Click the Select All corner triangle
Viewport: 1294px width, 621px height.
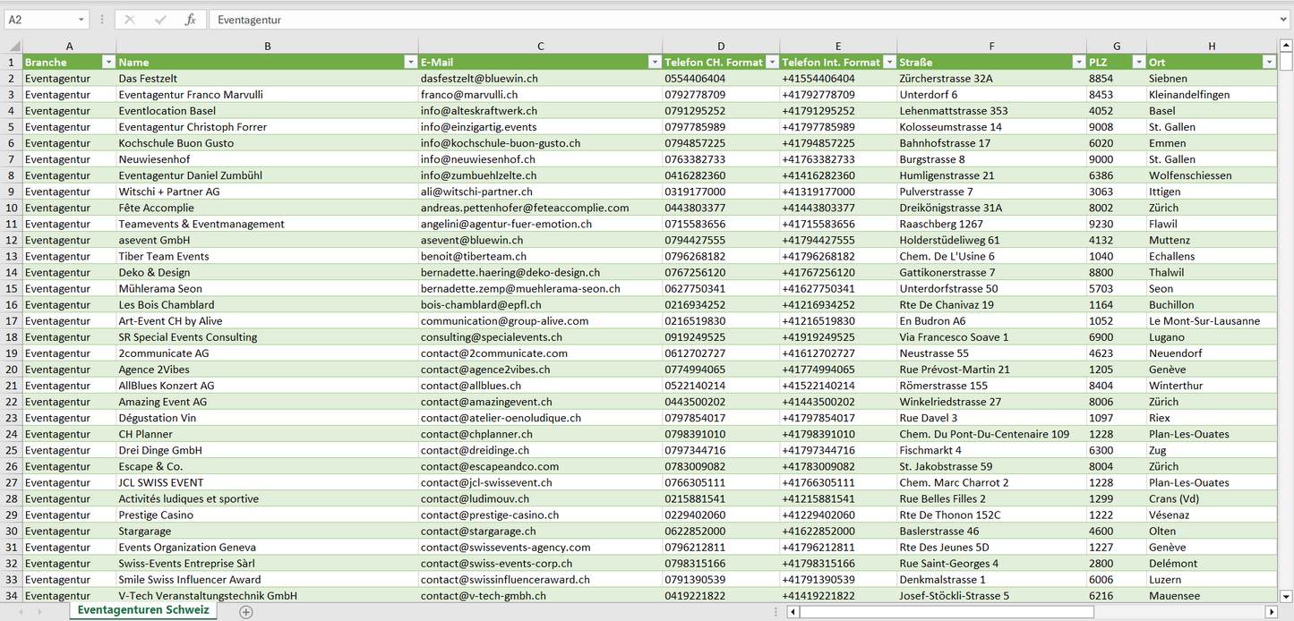click(13, 47)
